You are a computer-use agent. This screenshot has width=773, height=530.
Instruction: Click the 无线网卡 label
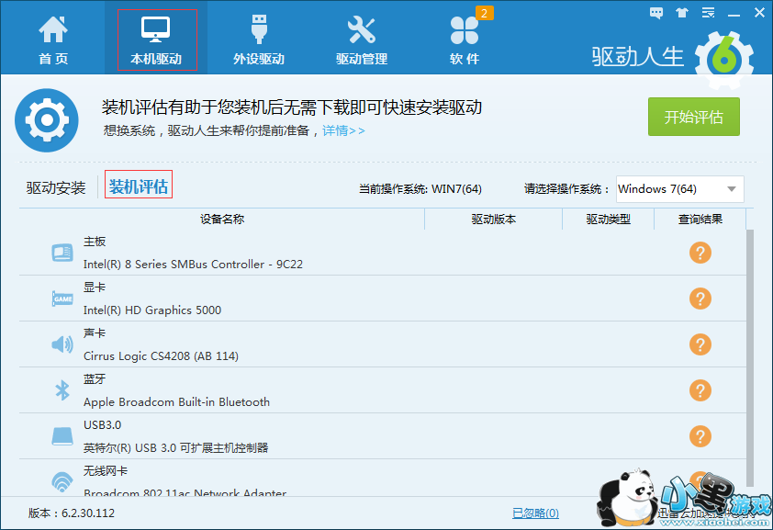[x=105, y=471]
